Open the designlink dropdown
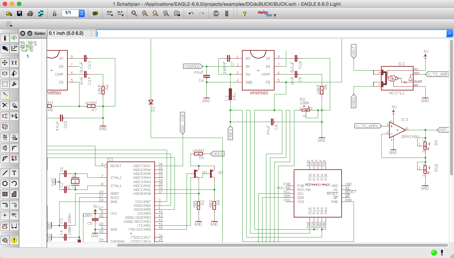Image resolution: width=454 pixels, height=258 pixels. [275, 15]
